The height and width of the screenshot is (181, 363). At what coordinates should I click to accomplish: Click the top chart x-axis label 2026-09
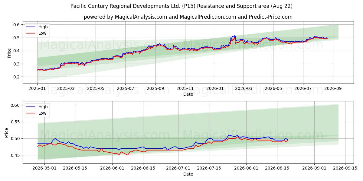tap(333, 89)
